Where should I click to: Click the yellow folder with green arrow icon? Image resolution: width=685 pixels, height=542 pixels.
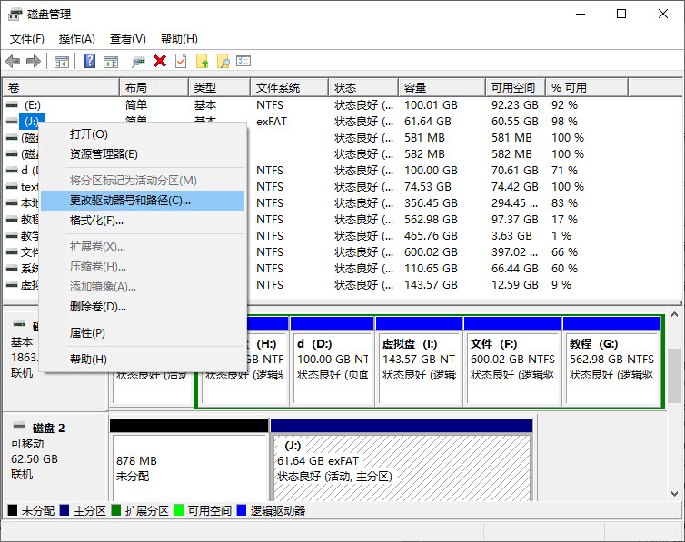click(x=203, y=61)
